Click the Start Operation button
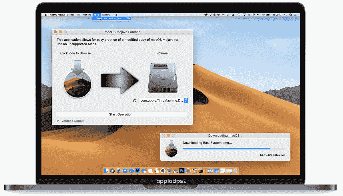 click(122, 114)
